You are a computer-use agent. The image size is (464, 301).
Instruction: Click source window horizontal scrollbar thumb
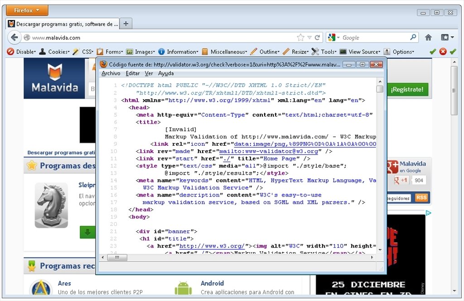coord(117,258)
